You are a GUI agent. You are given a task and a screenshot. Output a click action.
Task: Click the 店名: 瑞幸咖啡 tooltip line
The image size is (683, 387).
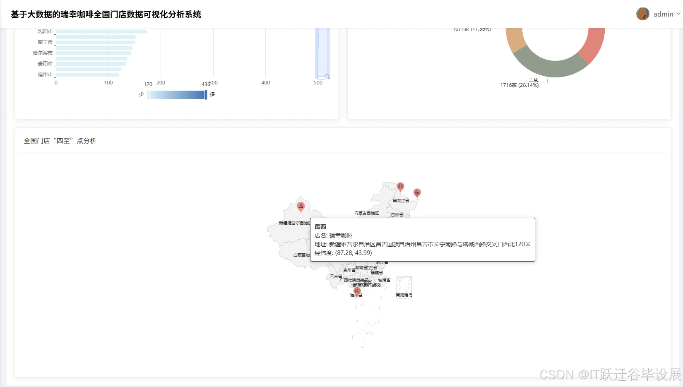pos(334,236)
